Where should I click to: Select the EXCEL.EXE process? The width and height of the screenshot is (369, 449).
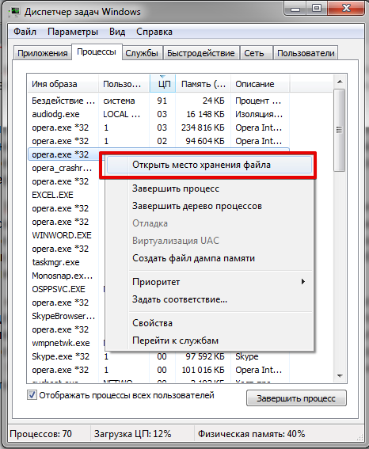53,195
